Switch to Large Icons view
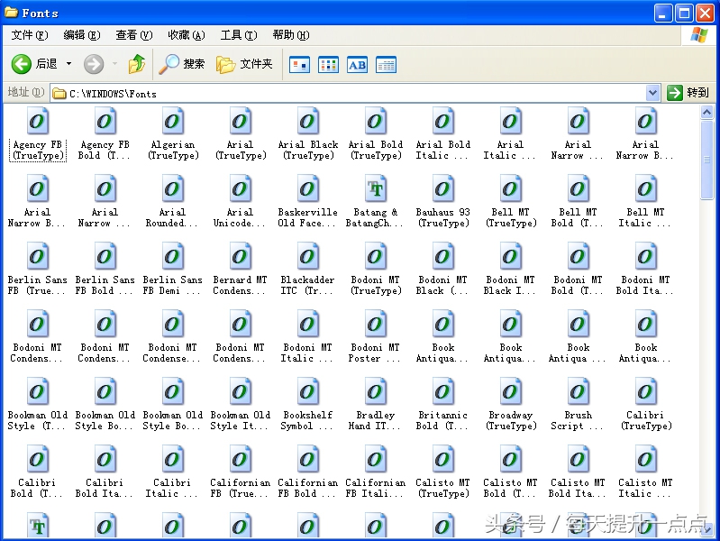Screen dimensions: 720x541 pos(299,64)
